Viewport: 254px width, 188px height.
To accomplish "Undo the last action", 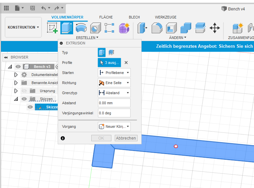I will point(43,8).
